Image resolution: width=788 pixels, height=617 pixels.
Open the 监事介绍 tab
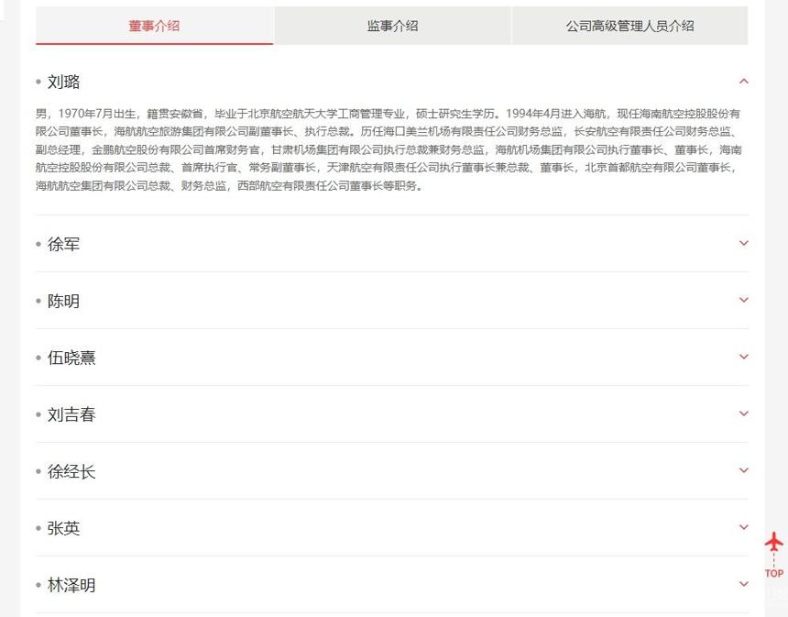click(392, 26)
